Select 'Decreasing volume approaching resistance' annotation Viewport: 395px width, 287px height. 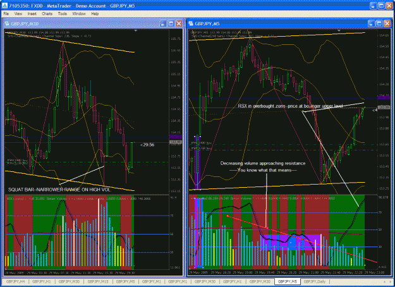[263, 163]
